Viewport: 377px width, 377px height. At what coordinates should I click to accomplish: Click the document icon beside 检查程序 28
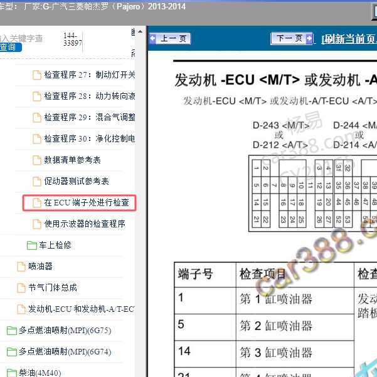coord(36,96)
